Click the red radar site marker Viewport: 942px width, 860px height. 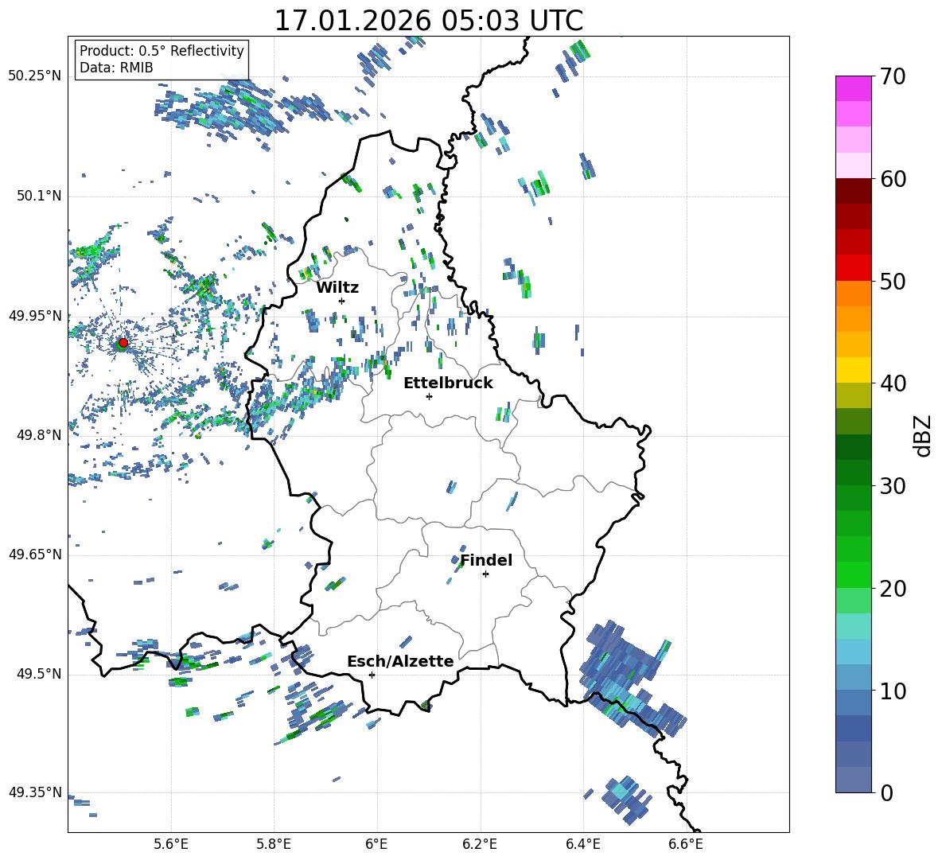click(123, 342)
